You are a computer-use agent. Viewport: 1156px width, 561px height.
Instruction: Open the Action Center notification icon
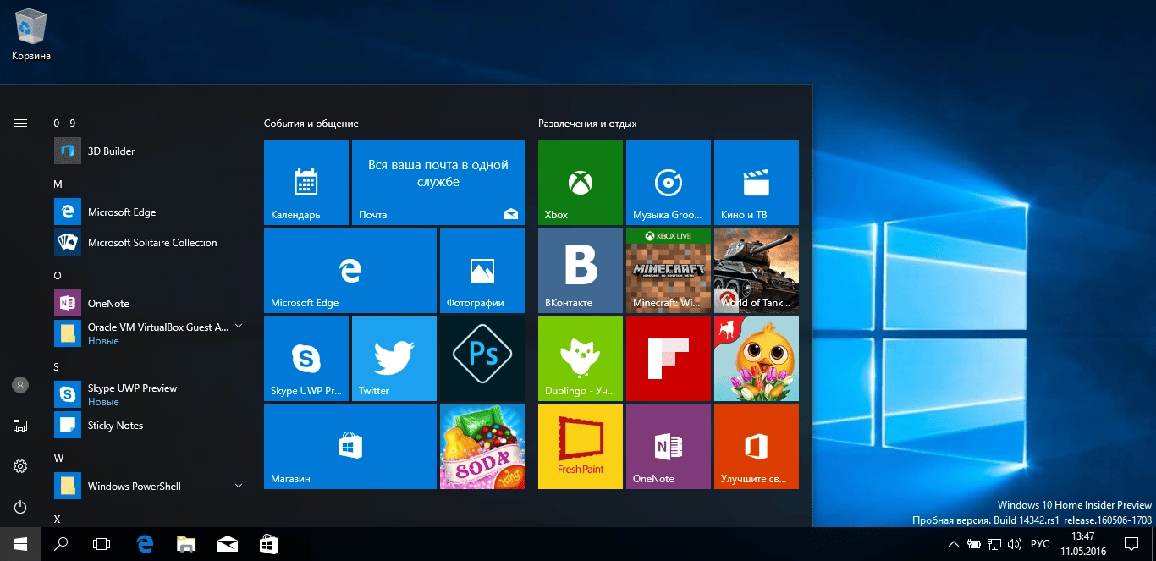point(1130,544)
